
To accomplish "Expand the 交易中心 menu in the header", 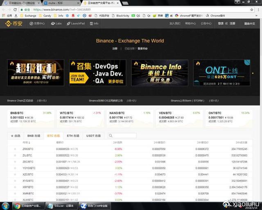I will [x=38, y=24].
